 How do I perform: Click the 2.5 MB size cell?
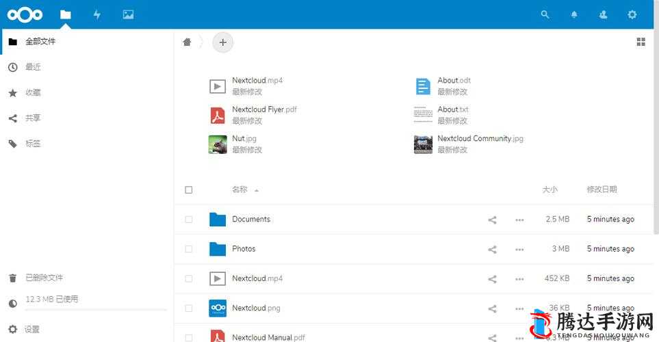(x=557, y=220)
